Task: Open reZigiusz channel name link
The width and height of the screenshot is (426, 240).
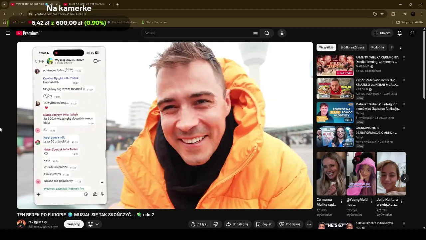Action: 36,222
